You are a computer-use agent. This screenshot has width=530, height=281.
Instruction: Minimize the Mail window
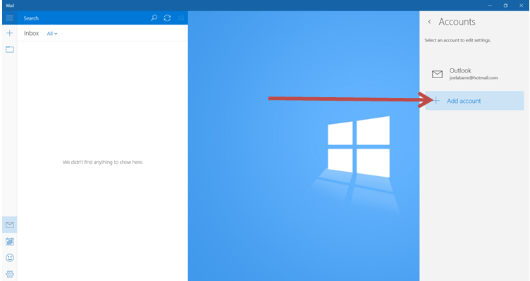(x=490, y=6)
